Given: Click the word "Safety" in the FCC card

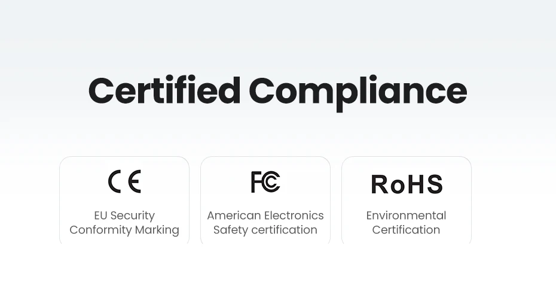Looking at the screenshot, I should click(x=230, y=230).
